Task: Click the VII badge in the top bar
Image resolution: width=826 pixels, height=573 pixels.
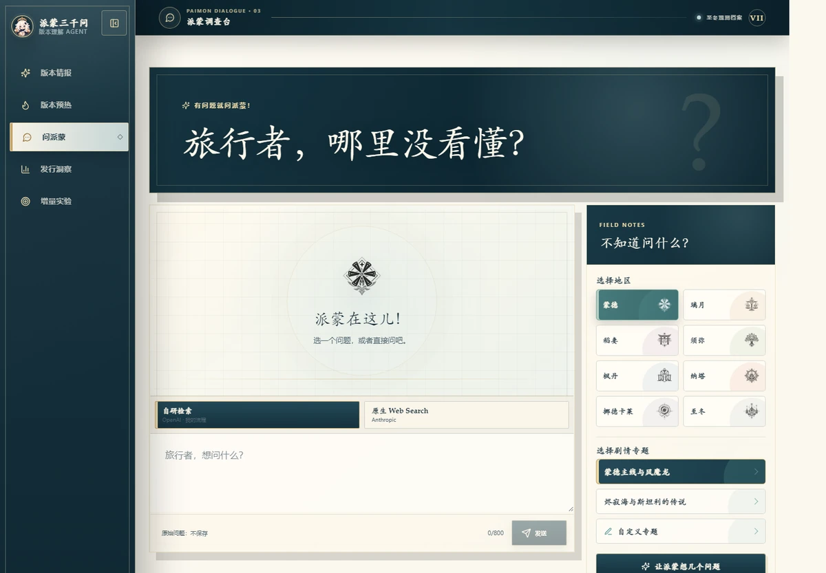Action: tap(756, 18)
